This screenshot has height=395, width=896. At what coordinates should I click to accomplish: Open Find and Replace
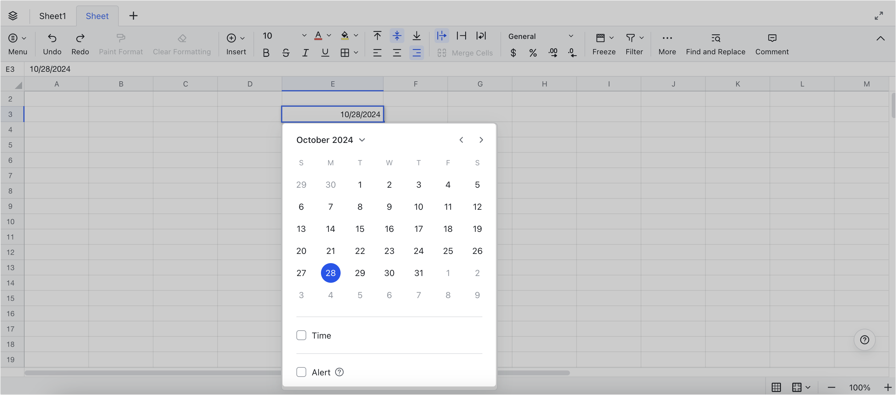(x=716, y=44)
